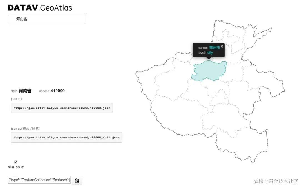The image size is (300, 186).
Task: Select the 410000_full.json API URL
Action: pos(66,137)
